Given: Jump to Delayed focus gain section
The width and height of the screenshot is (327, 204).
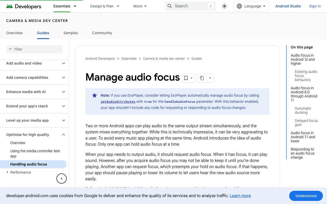Looking at the screenshot, I should coord(306,123).
